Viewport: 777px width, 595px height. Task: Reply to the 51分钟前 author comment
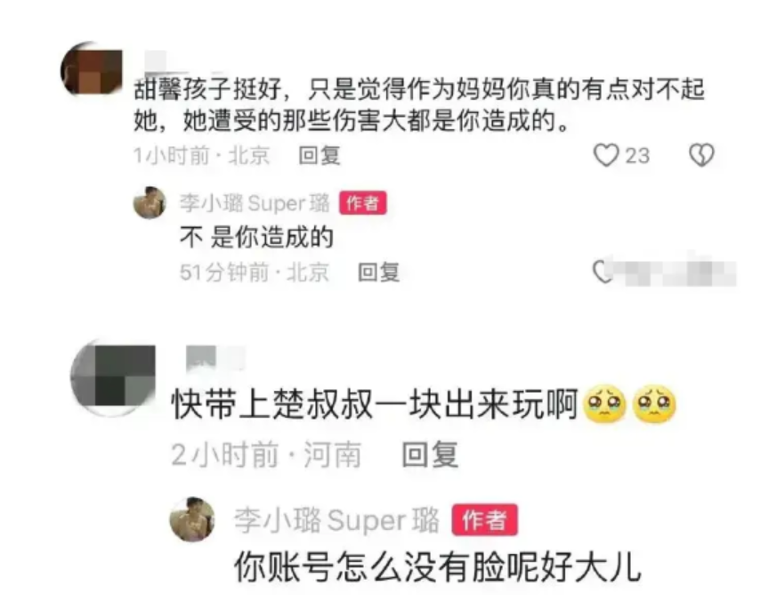pos(379,273)
